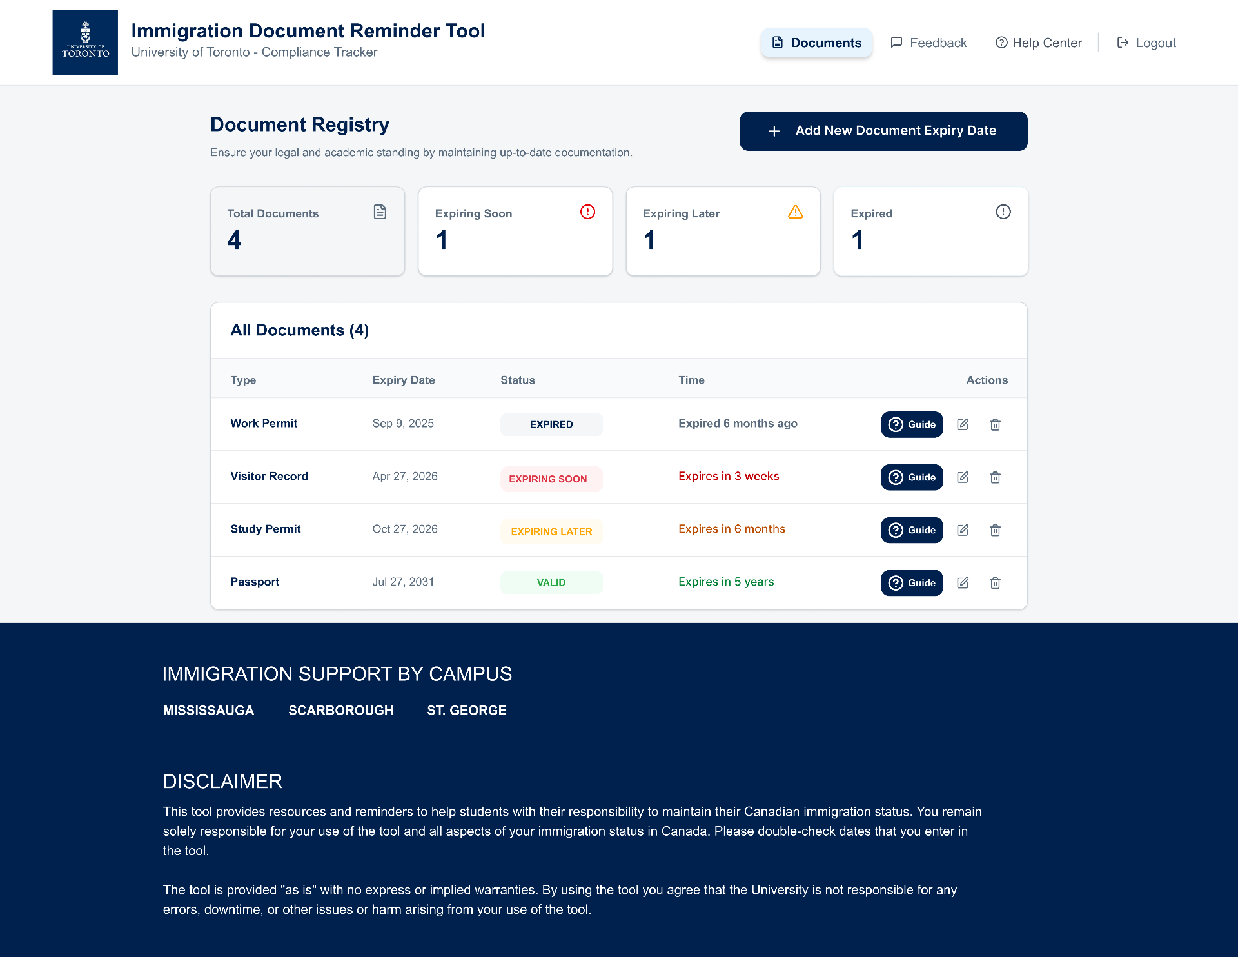Open the Feedback page
This screenshot has width=1238, height=957.
tap(928, 43)
